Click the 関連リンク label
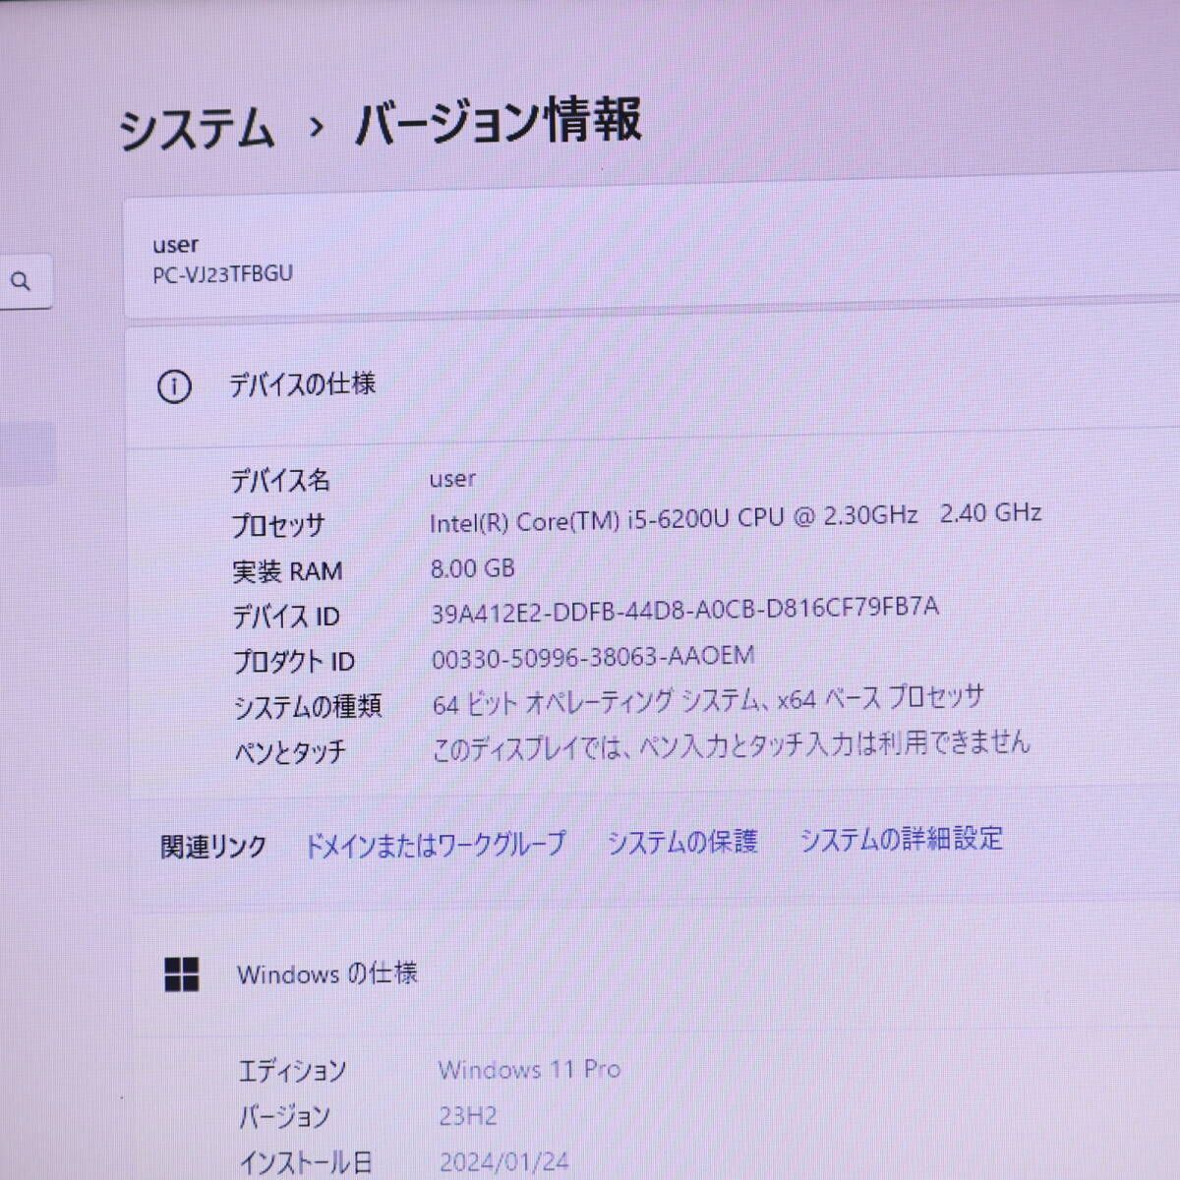This screenshot has height=1180, width=1180. point(213,847)
